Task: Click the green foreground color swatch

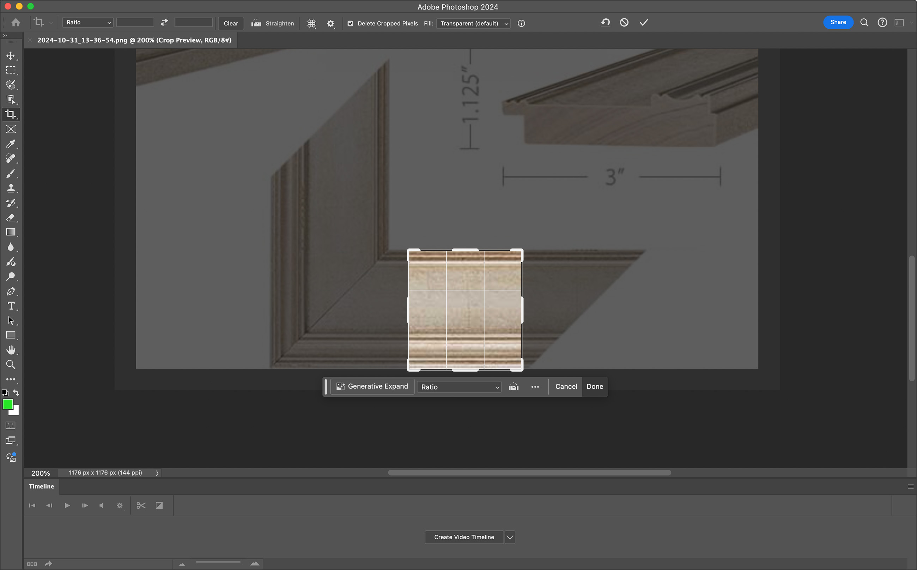Action: [x=7, y=404]
